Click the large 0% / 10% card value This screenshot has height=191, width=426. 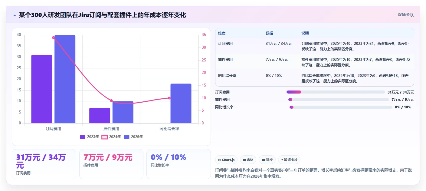(x=168, y=157)
